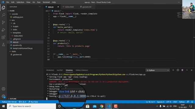This screenshot has height=109, width=195.
Task: Click UTF-8 encoding status entry
Action: coord(168,102)
